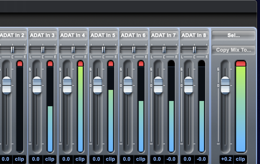Click the ADAT In 2 peak readout clip

[x=19, y=159]
